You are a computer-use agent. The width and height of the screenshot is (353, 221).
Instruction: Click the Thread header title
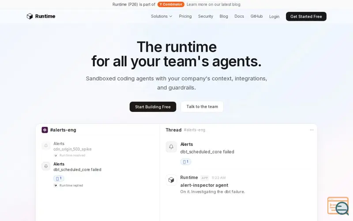click(x=173, y=130)
